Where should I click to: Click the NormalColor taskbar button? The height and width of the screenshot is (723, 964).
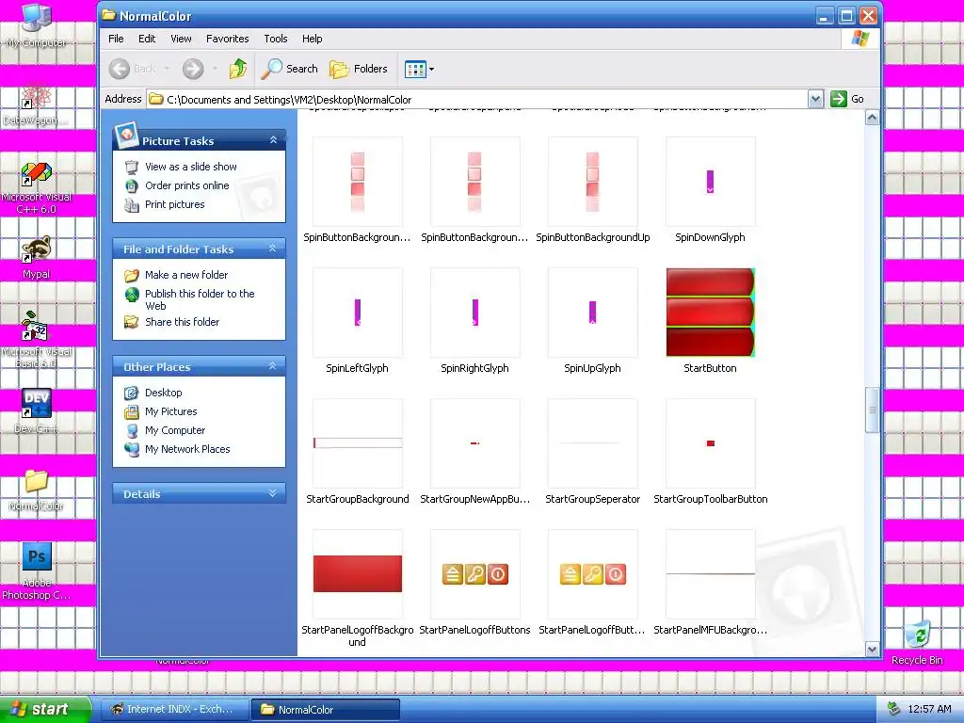coord(326,710)
